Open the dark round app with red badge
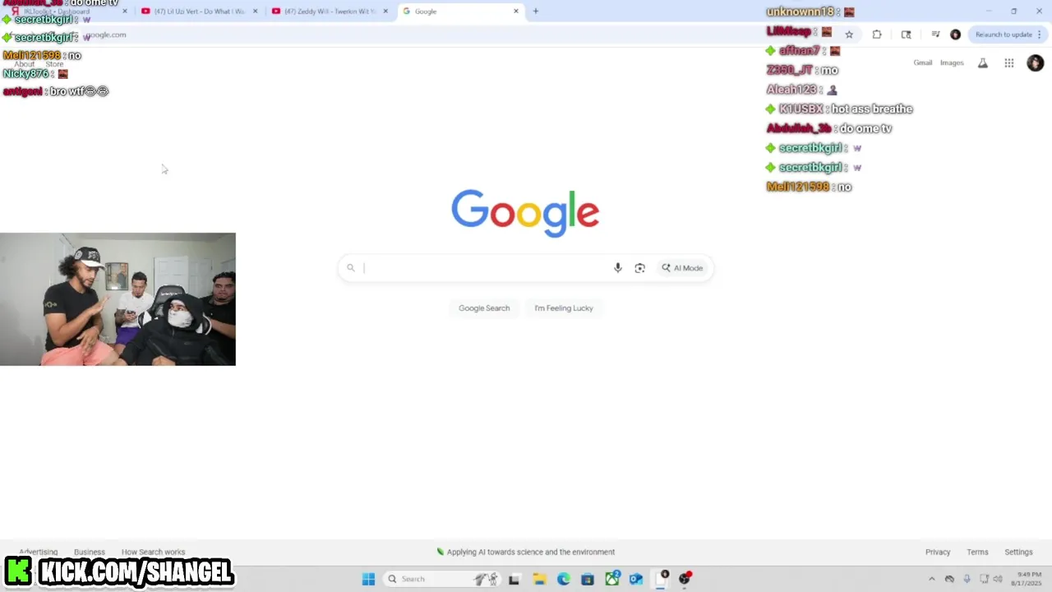Image resolution: width=1052 pixels, height=592 pixels. click(685, 579)
